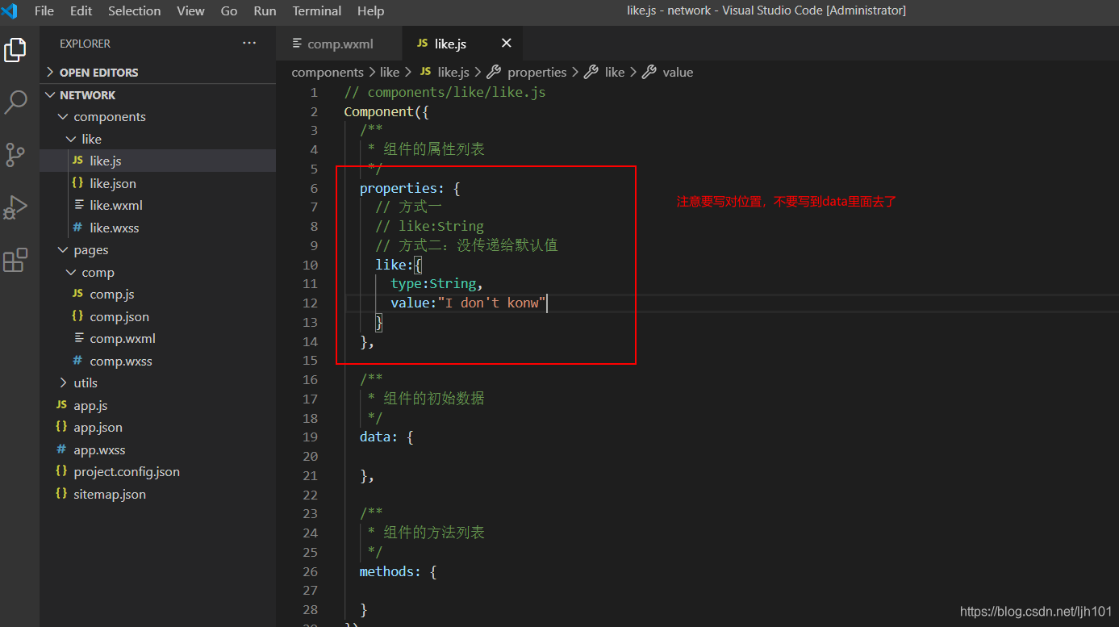This screenshot has height=627, width=1119.
Task: Open like.wxml in the explorer
Action: [116, 205]
